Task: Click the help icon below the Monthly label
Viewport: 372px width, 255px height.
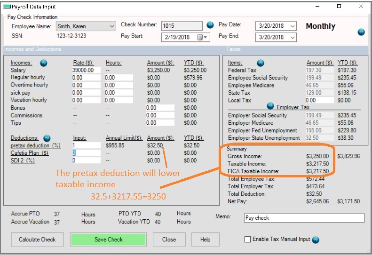Action: tap(361, 32)
